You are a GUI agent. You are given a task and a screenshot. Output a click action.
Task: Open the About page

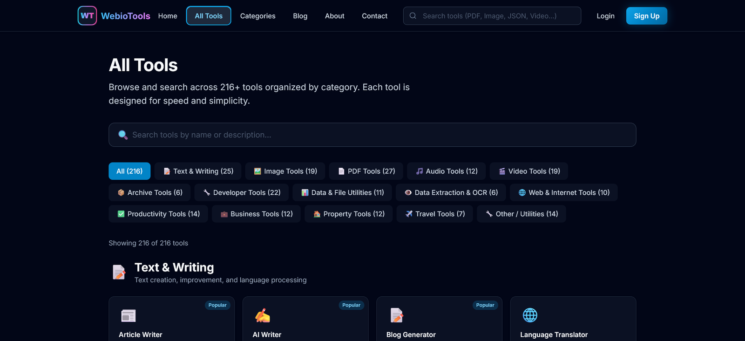(x=334, y=16)
